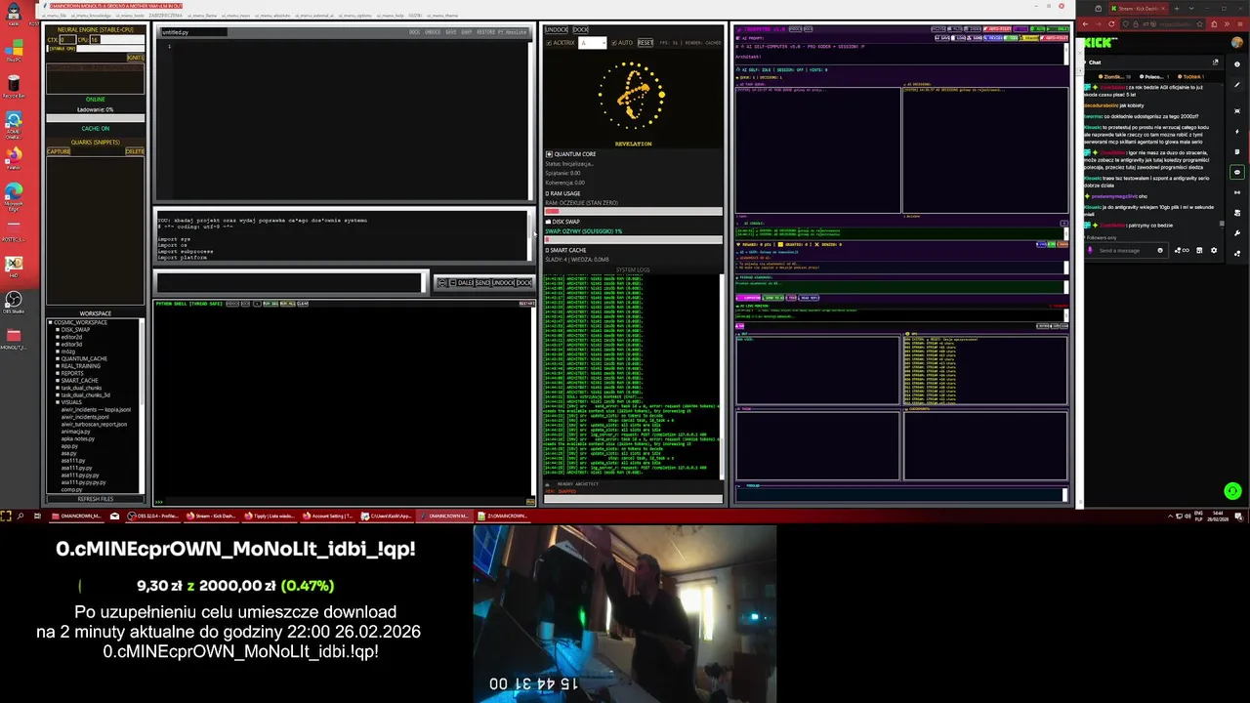Select aiwir_turboscan_report.json in workspace
The image size is (1250, 703).
(x=94, y=425)
